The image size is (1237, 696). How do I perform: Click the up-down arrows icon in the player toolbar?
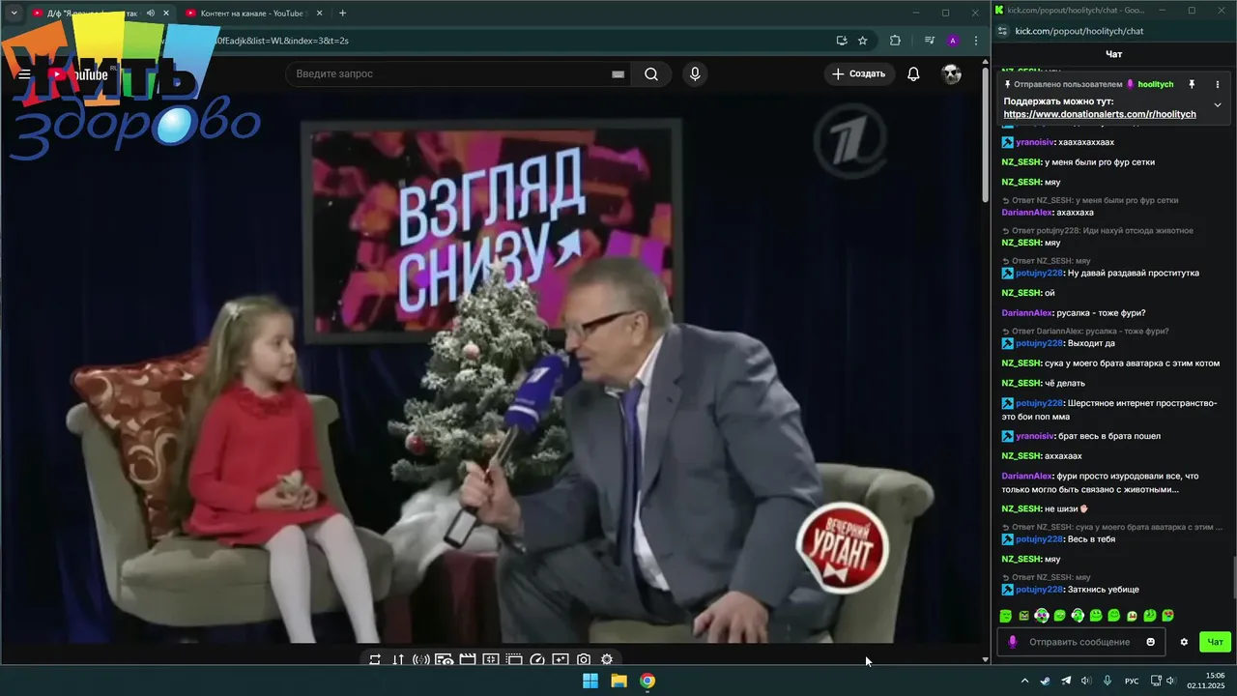tap(398, 659)
